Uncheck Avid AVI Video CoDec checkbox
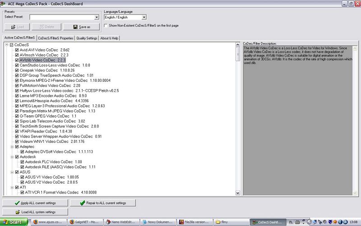Viewport: 361px width, 226px height. coord(17,50)
